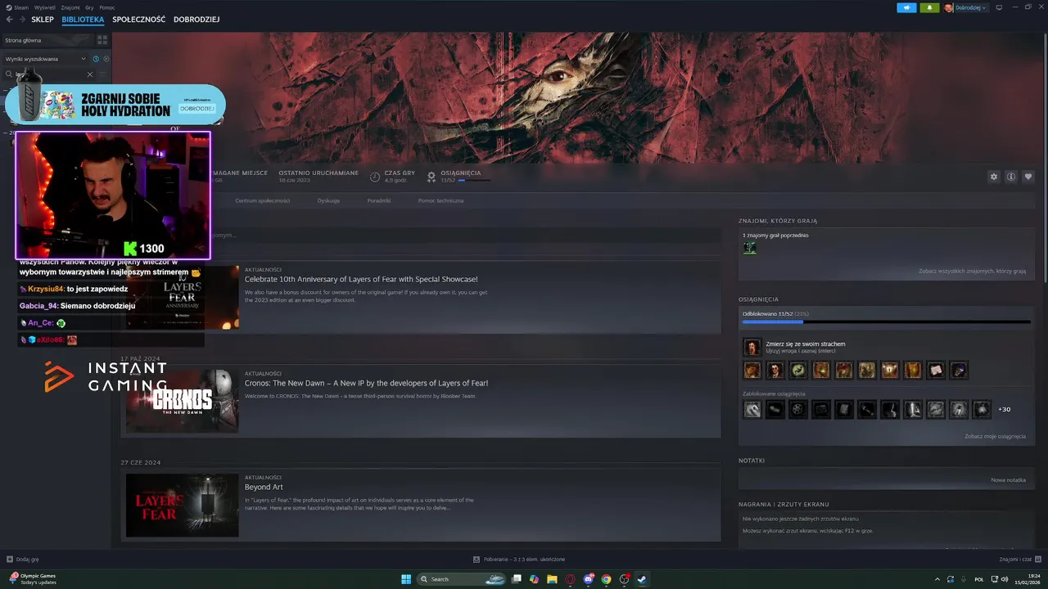Open Google Chrome from the taskbar
Viewport: 1048px width, 589px height.
click(x=606, y=579)
